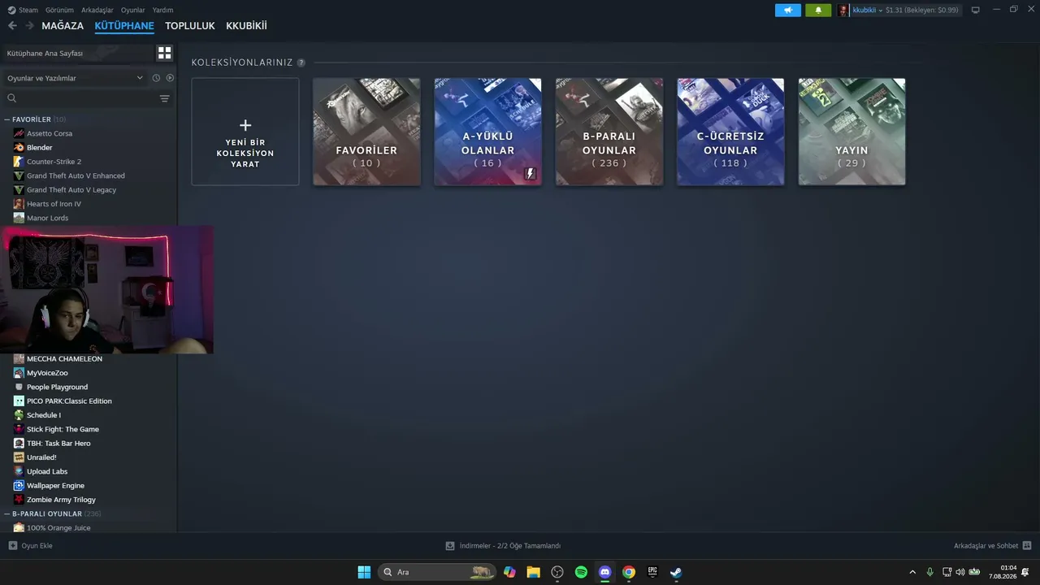Open the Windows Start menu

tap(364, 572)
